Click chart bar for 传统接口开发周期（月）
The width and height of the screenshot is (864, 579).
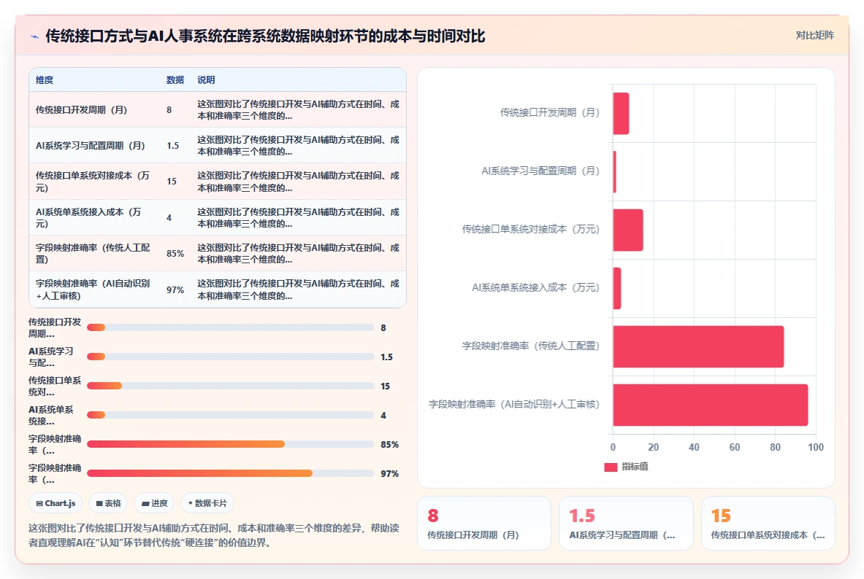coord(621,113)
